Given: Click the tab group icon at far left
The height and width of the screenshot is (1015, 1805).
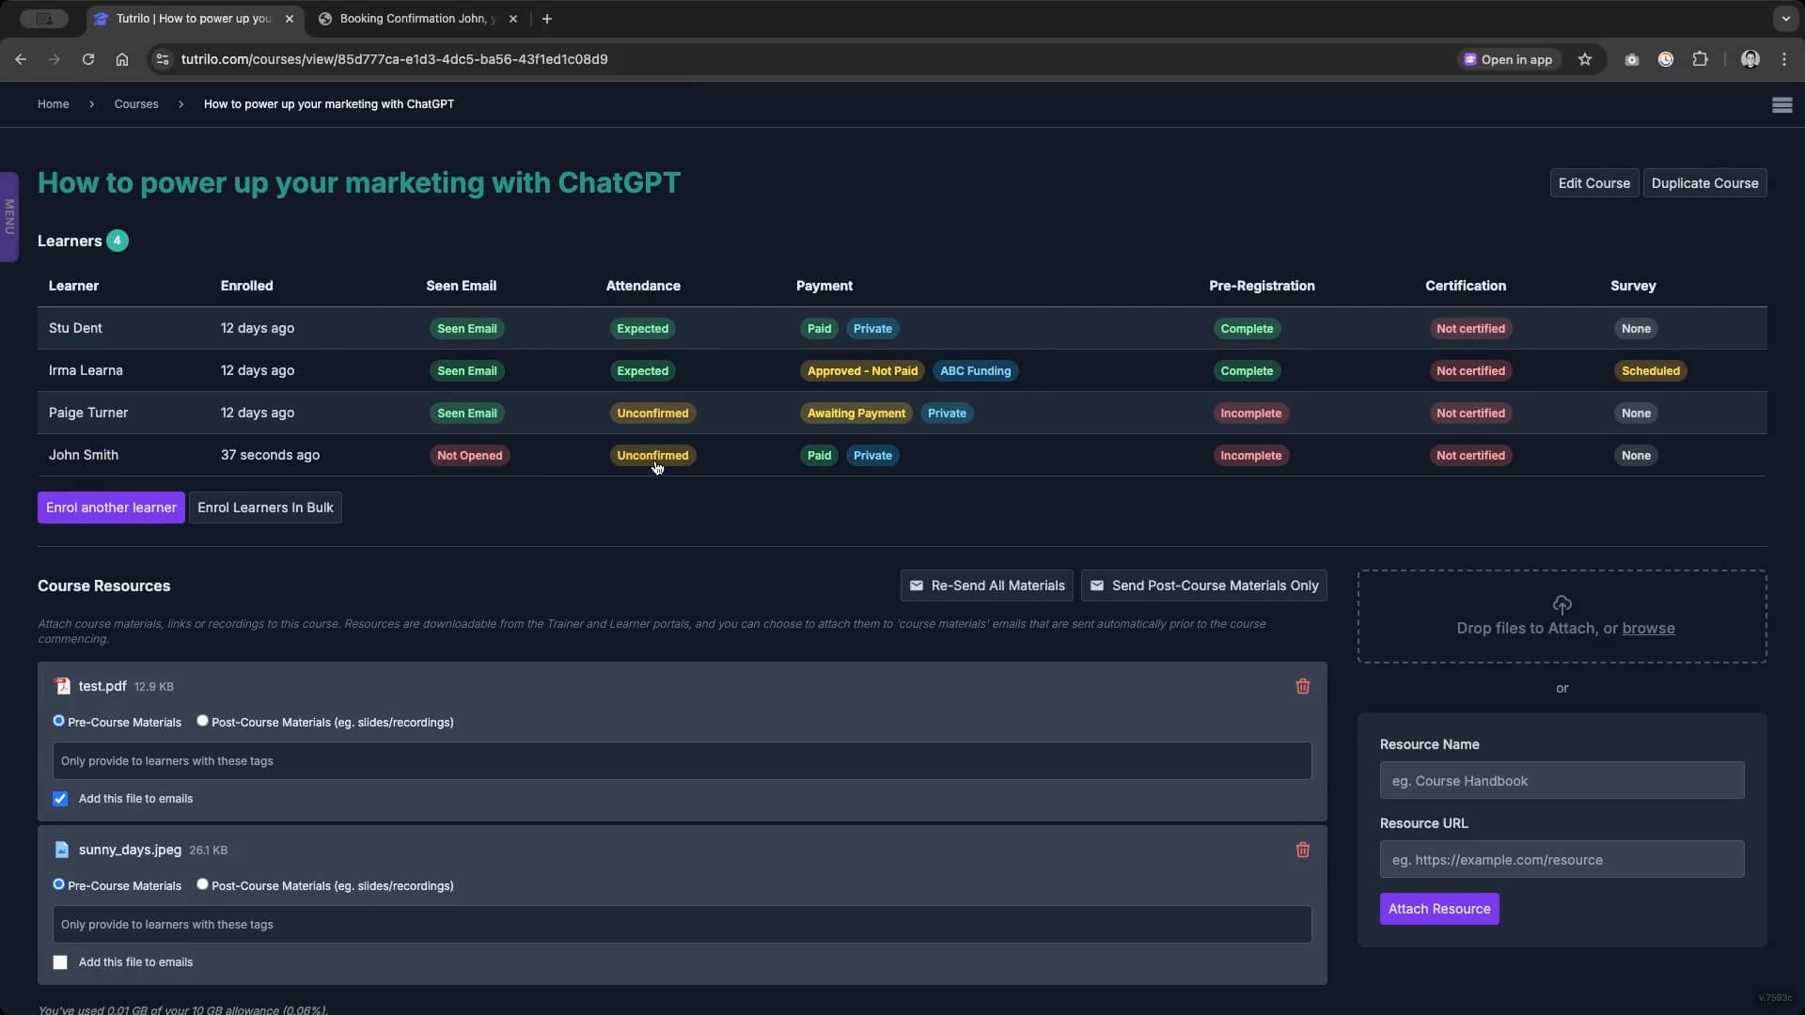Looking at the screenshot, I should pos(44,19).
